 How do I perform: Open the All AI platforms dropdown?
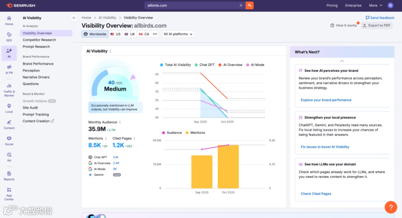(x=178, y=34)
